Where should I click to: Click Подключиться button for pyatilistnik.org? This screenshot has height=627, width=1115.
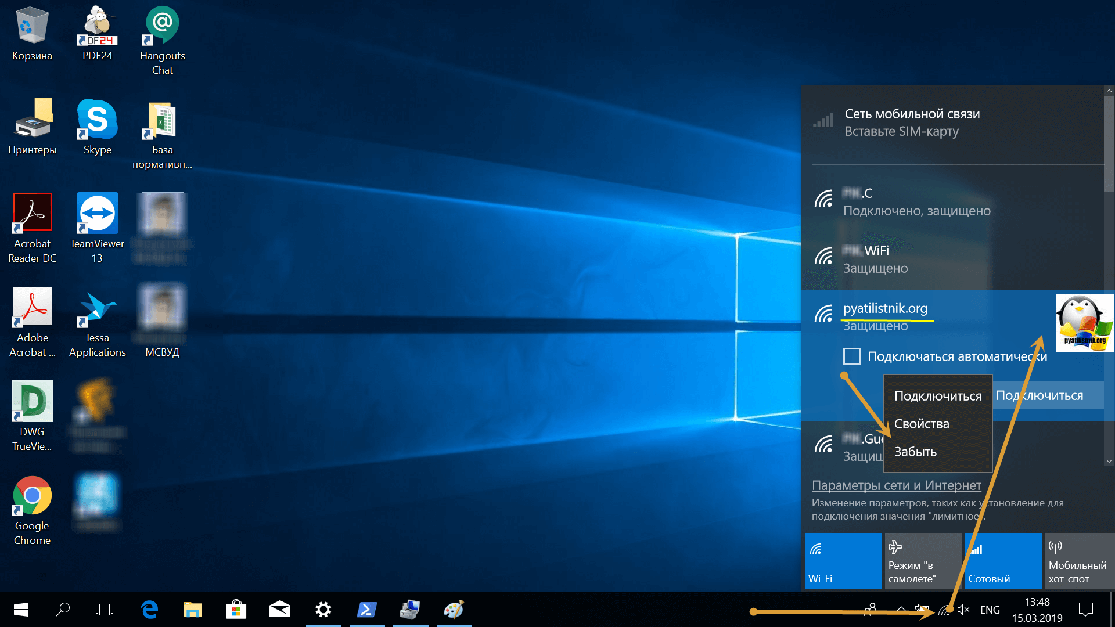pos(1049,395)
